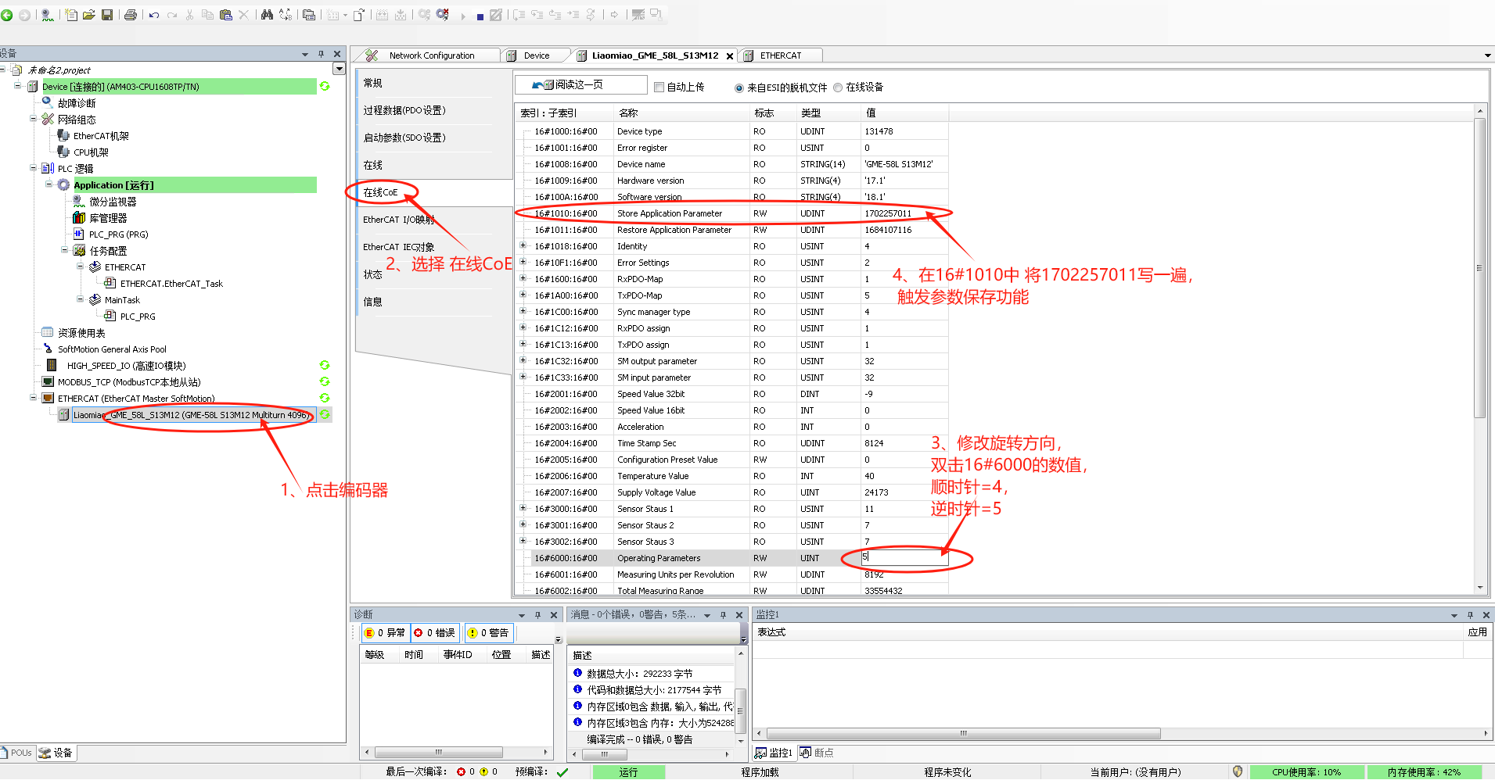Toggle the 自动上传 checkbox

pos(659,88)
